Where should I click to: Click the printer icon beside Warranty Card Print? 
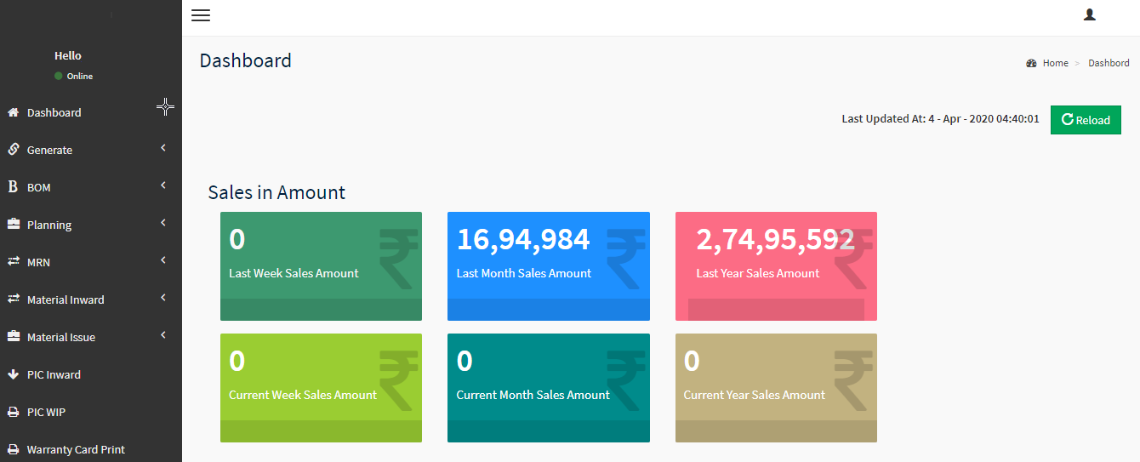click(x=13, y=449)
